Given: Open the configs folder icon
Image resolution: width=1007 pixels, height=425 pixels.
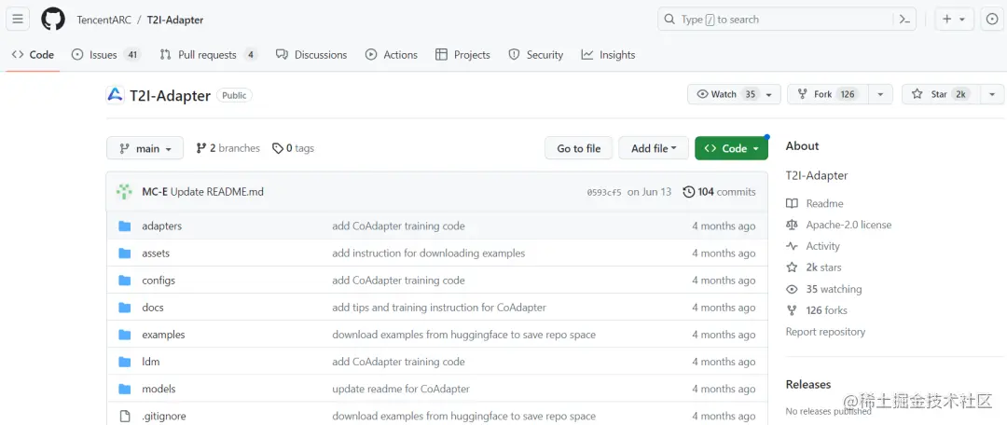Looking at the screenshot, I should pyautogui.click(x=125, y=281).
